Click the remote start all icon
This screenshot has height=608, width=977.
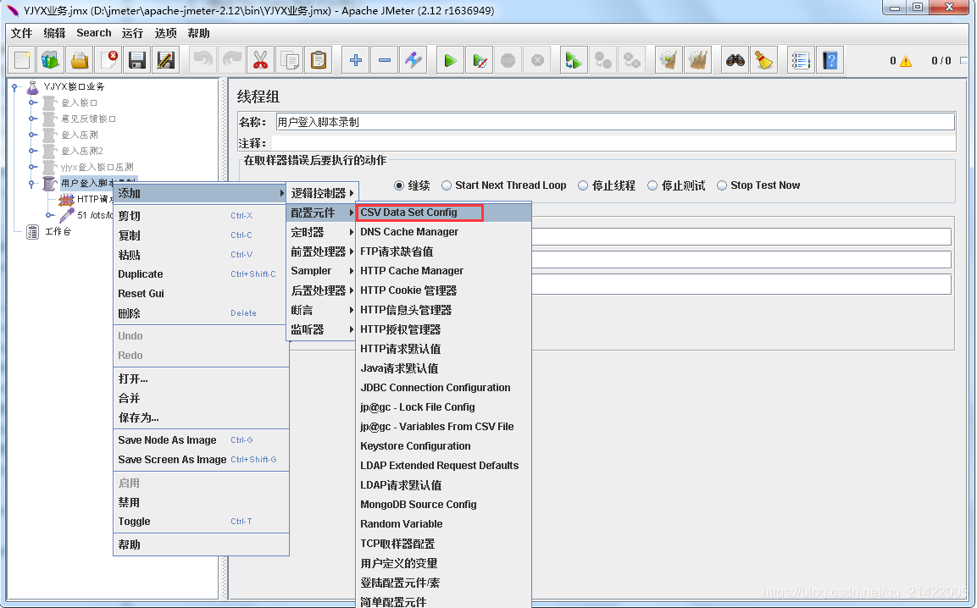click(x=574, y=60)
